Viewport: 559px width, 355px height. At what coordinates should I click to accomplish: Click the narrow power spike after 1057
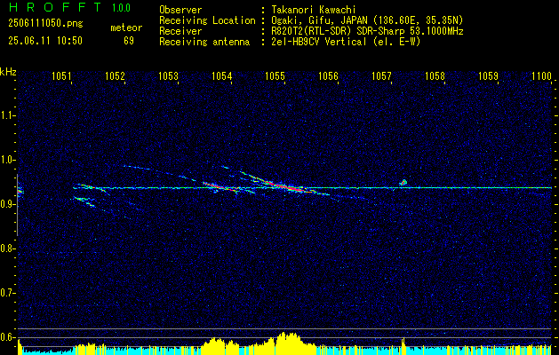[403, 346]
